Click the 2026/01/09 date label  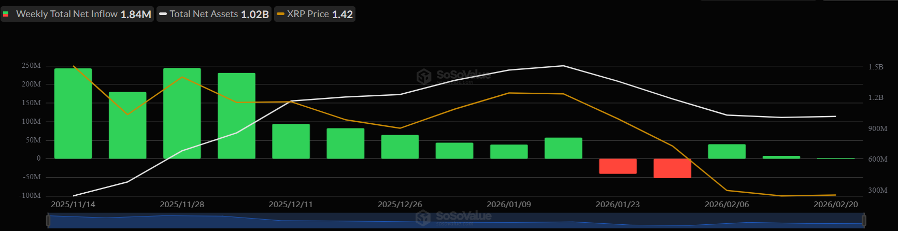click(509, 205)
